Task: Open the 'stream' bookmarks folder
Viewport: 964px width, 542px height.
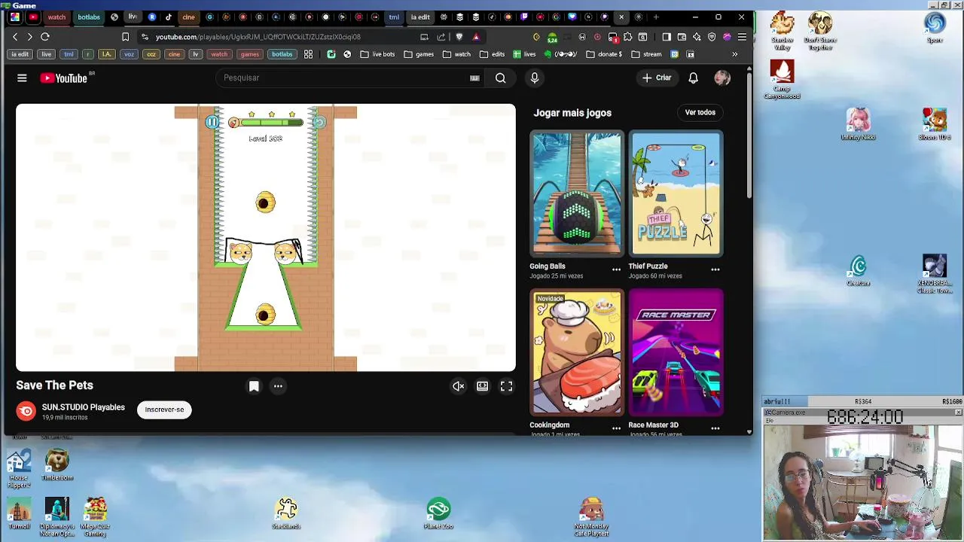Action: point(646,54)
